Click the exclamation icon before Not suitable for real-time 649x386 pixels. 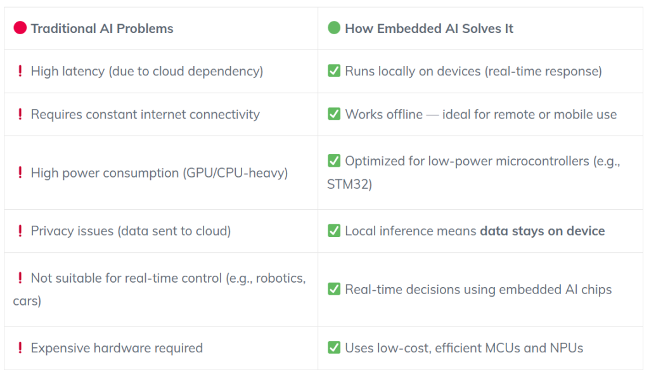point(20,278)
